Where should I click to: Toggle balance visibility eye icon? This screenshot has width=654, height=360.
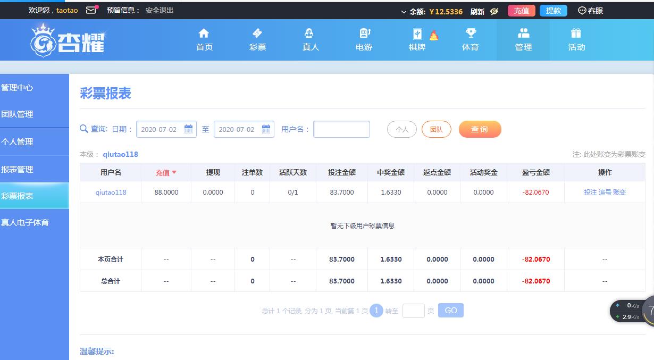[494, 11]
